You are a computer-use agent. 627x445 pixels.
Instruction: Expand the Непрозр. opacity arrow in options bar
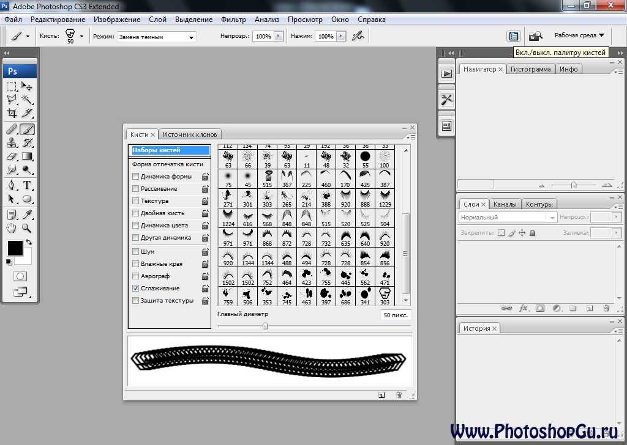pyautogui.click(x=279, y=36)
